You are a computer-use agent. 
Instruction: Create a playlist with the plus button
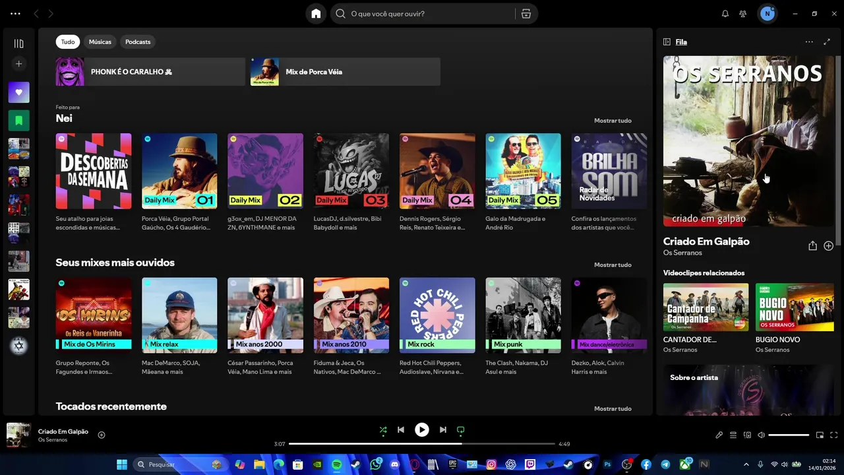coord(18,64)
